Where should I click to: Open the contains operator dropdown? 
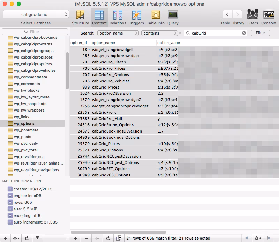[x=160, y=33]
